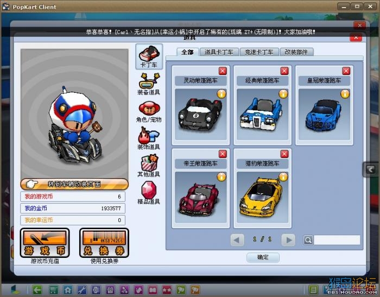Show info for the 灵动敞篷跑车

click(221, 94)
